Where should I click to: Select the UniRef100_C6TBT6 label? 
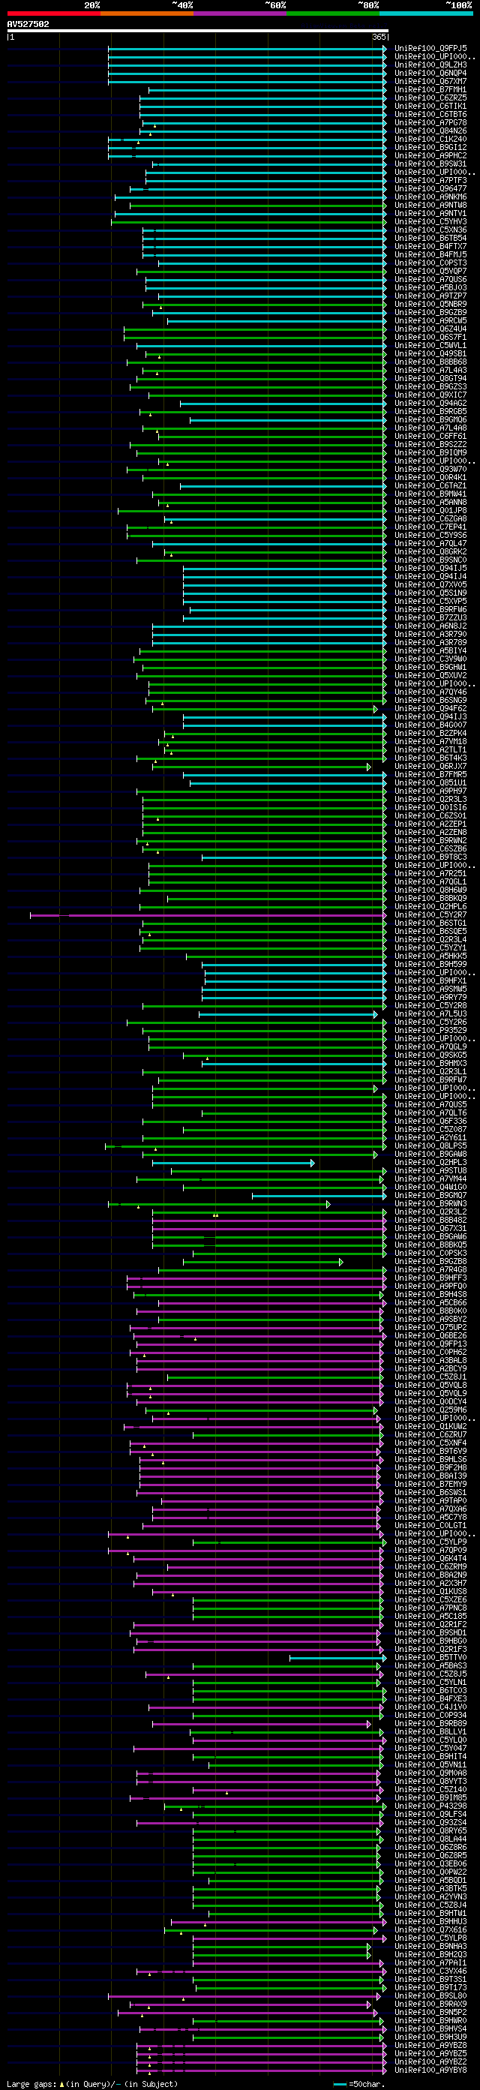pyautogui.click(x=430, y=114)
